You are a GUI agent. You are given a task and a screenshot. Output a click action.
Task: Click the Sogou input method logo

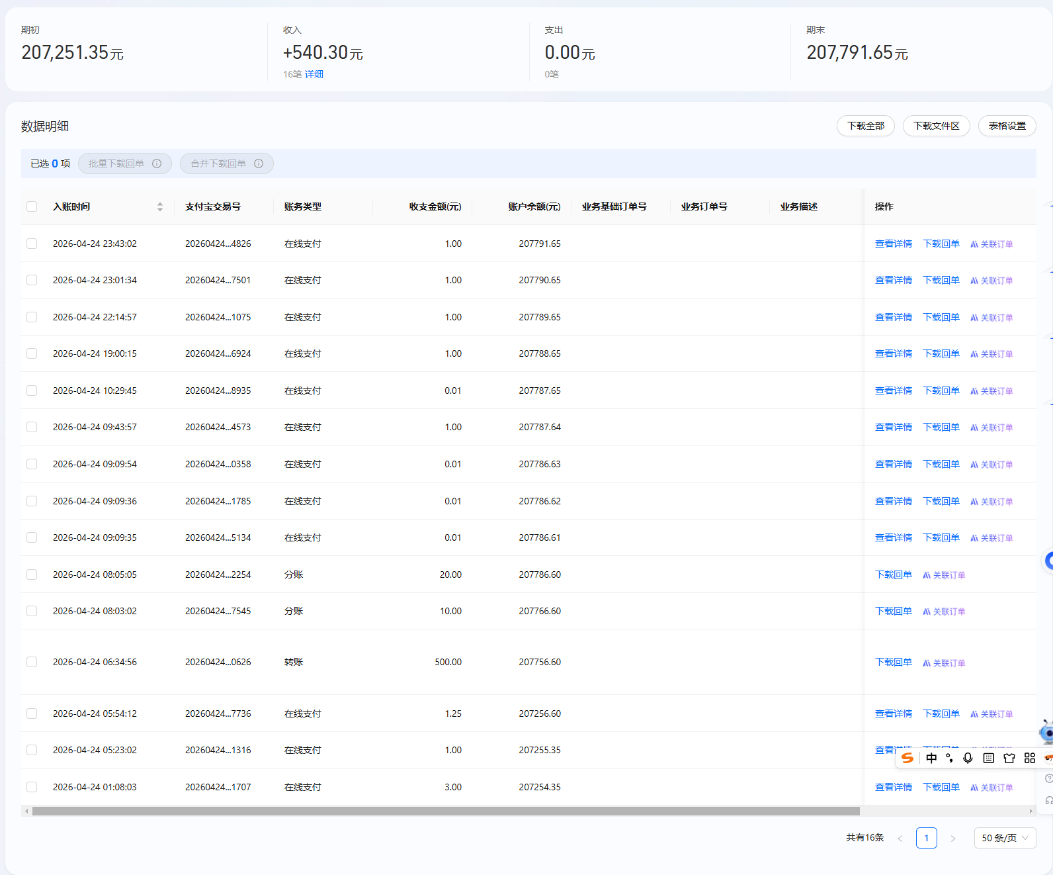pyautogui.click(x=907, y=758)
